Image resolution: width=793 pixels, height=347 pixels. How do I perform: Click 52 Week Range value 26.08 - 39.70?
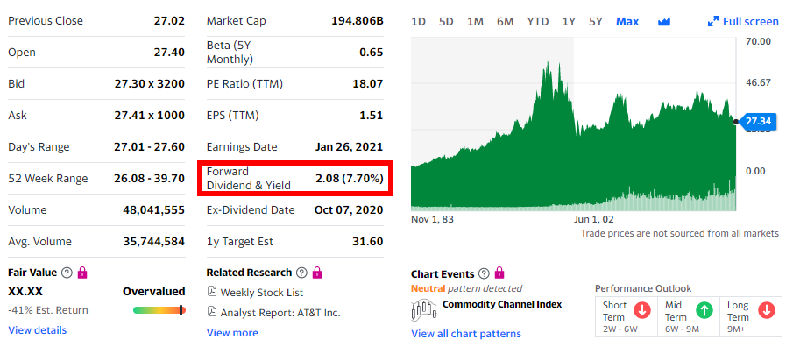pos(150,179)
